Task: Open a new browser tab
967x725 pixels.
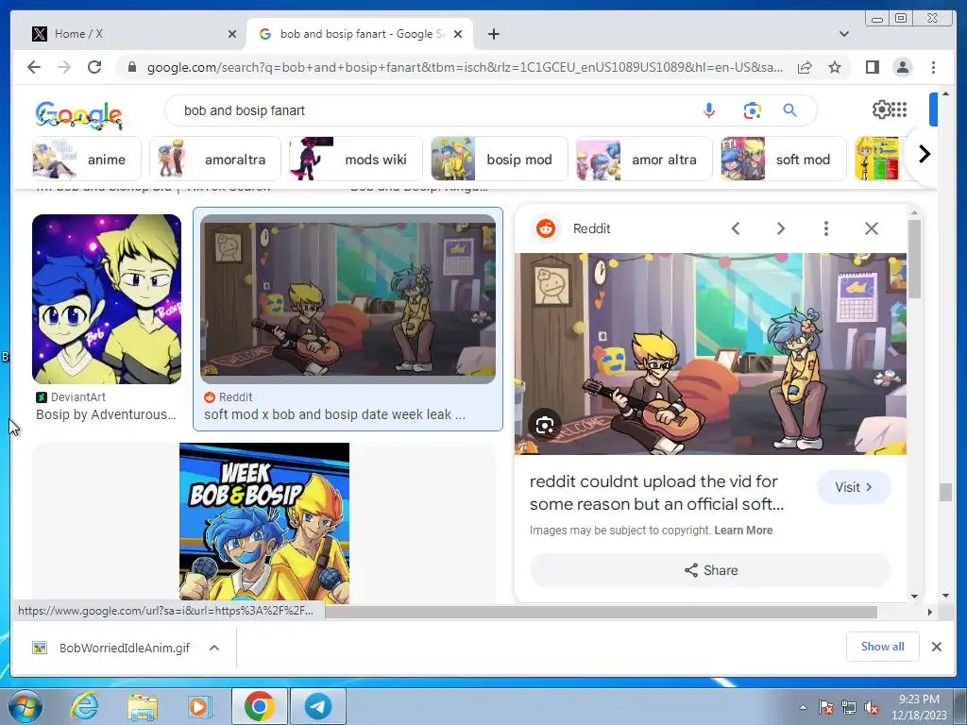Action: [493, 34]
